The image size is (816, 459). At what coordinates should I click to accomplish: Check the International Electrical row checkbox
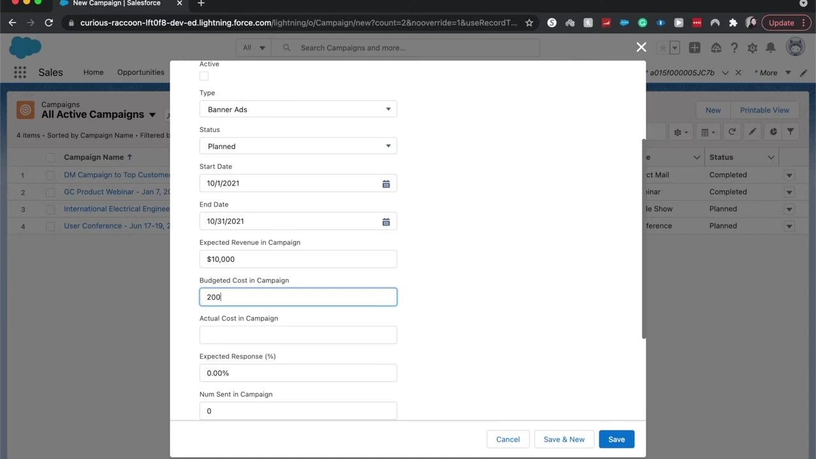pos(50,209)
